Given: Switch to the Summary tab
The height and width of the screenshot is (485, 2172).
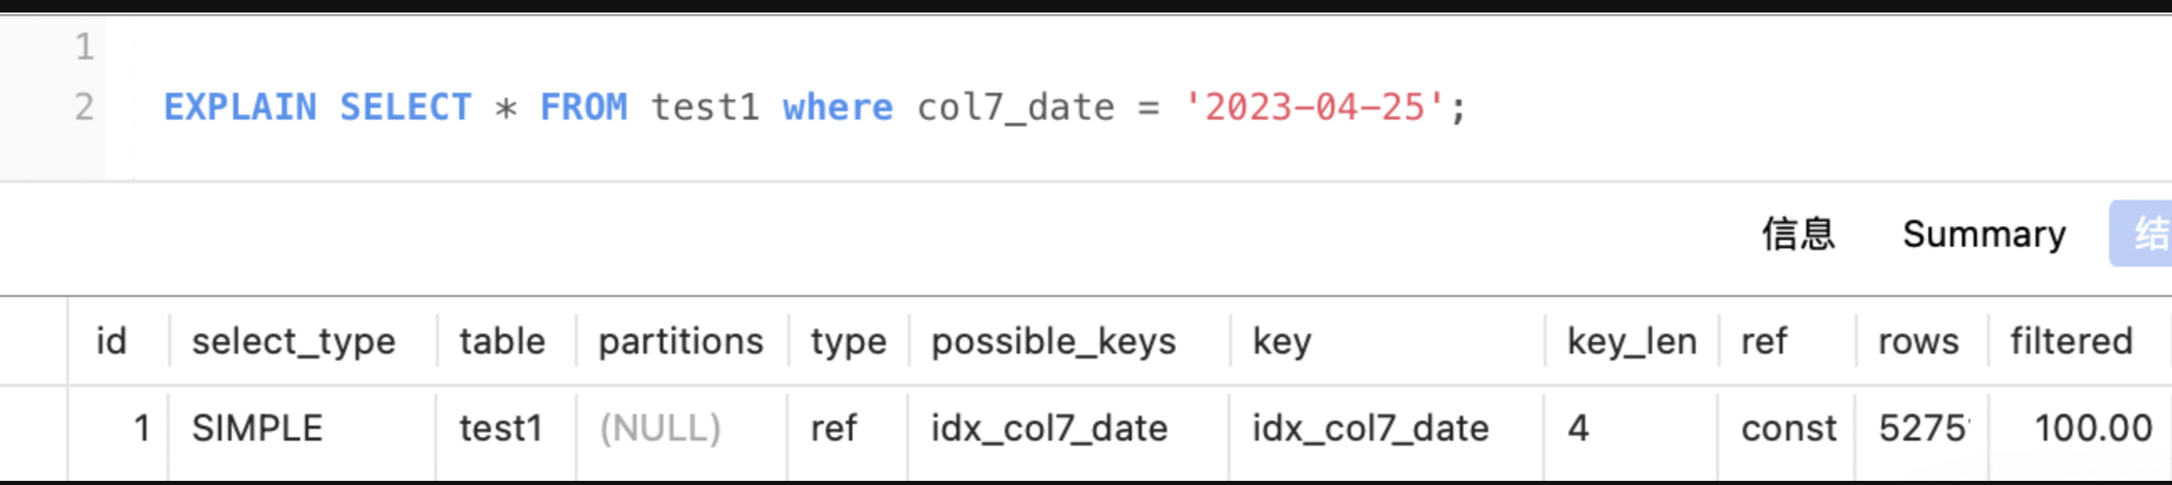Looking at the screenshot, I should click(x=1983, y=234).
